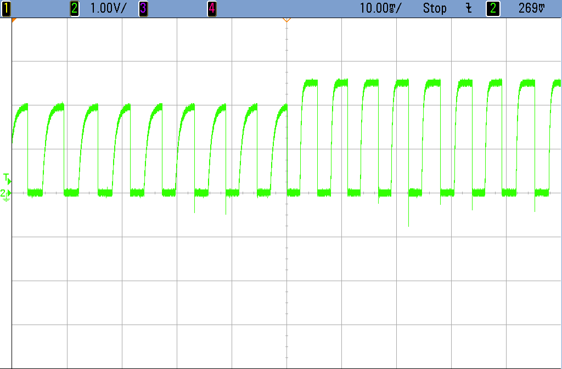
Task: Click the orange triangle in the top-left corner
Action: coord(14,20)
